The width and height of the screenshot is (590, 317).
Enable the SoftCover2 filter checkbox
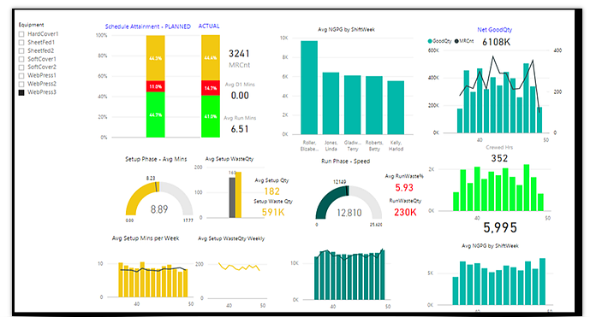(x=21, y=68)
